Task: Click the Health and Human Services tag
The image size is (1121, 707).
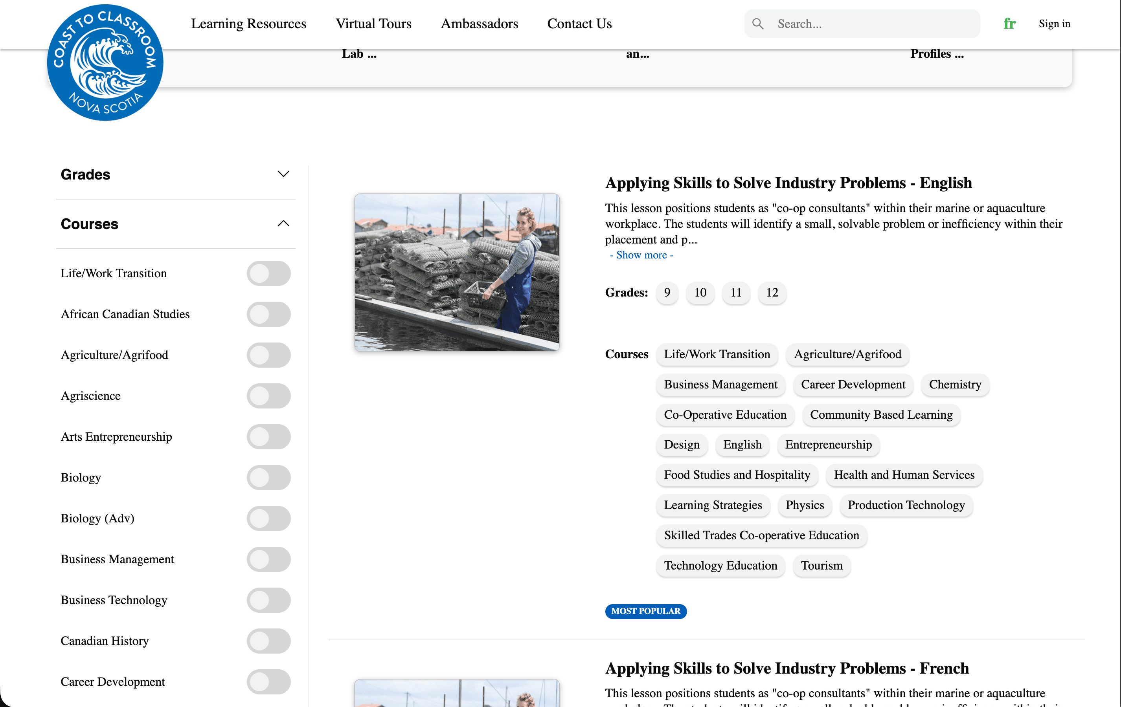Action: point(904,475)
